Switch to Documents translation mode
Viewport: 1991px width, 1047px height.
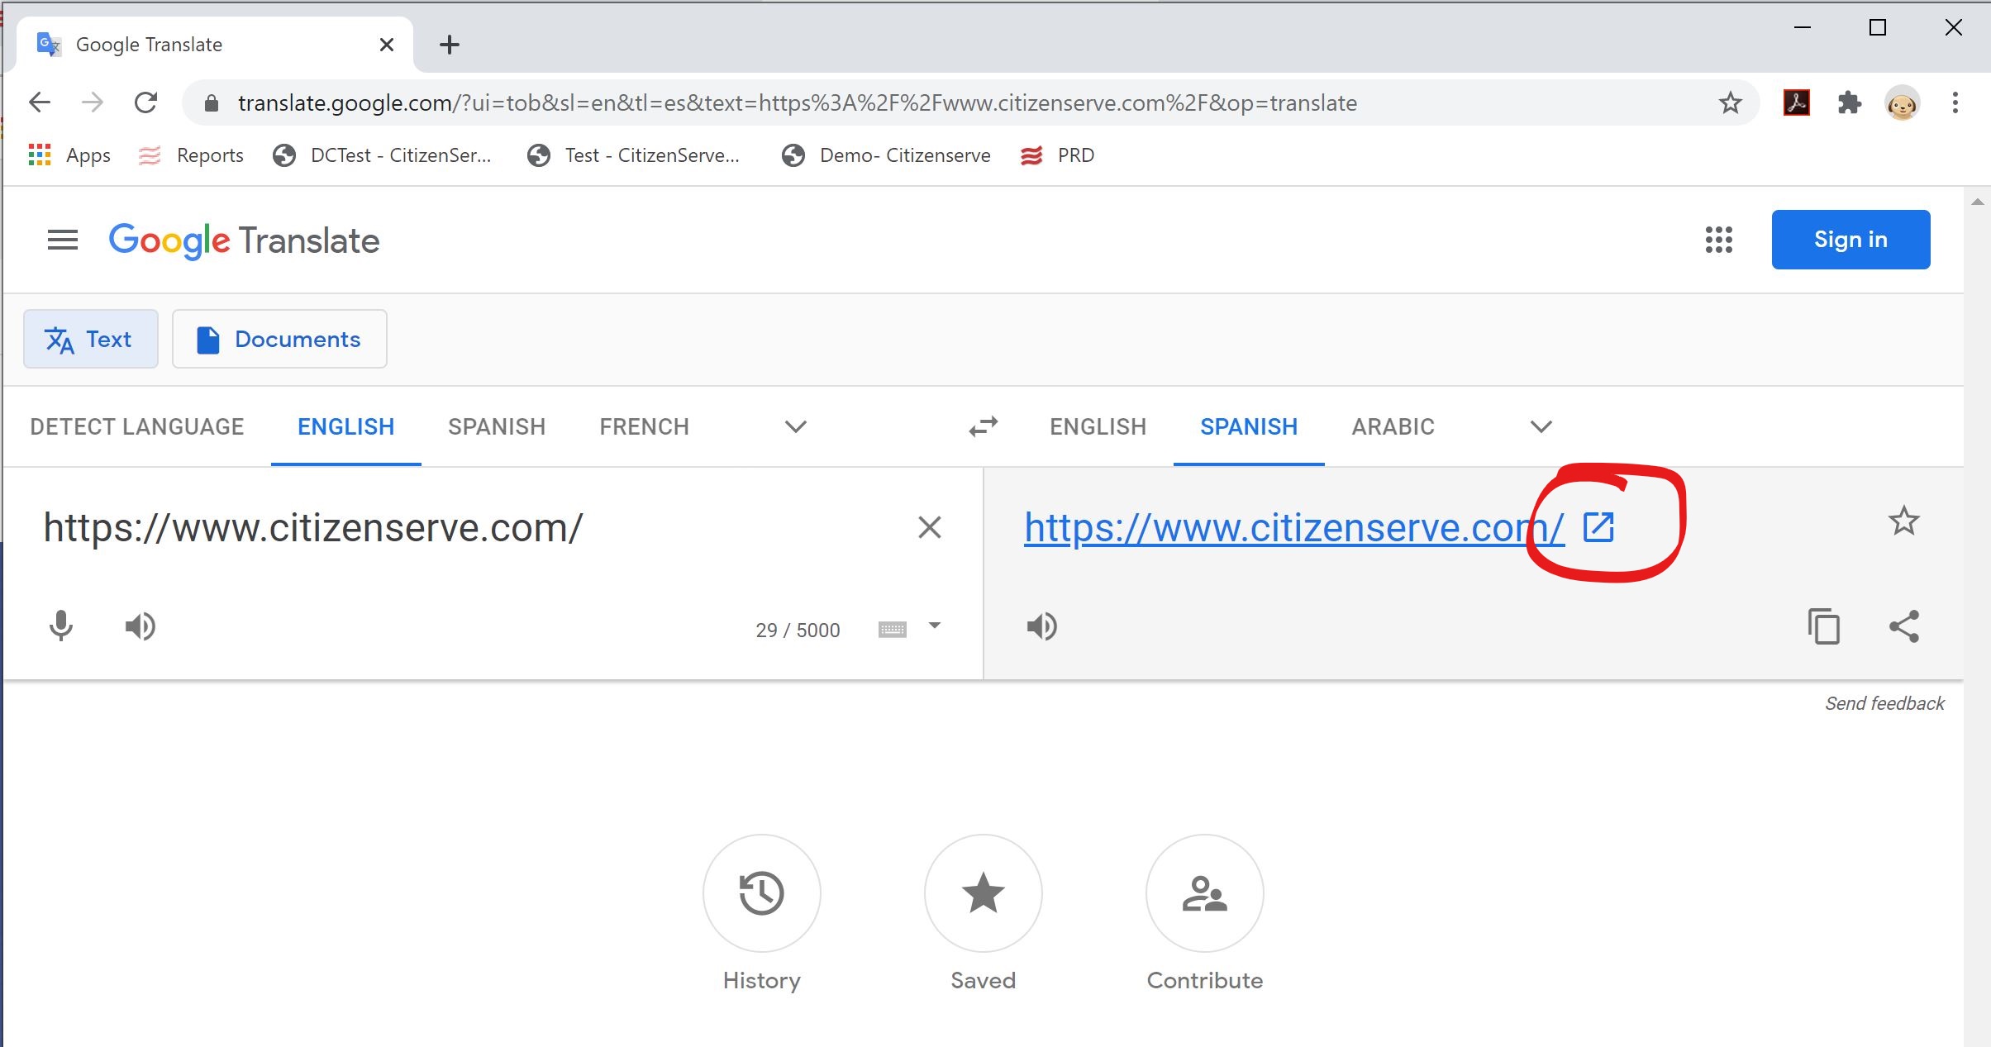tap(279, 339)
